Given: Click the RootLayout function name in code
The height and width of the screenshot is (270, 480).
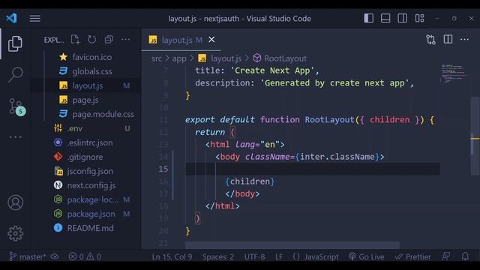Looking at the screenshot, I should [x=329, y=120].
